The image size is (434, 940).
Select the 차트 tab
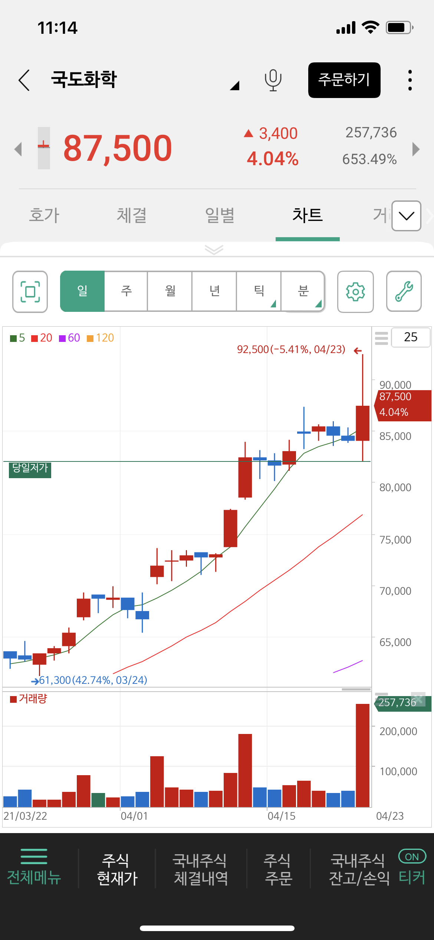308,215
